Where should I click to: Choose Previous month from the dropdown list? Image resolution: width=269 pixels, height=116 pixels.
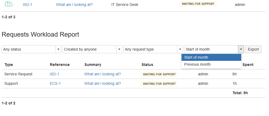(x=211, y=64)
